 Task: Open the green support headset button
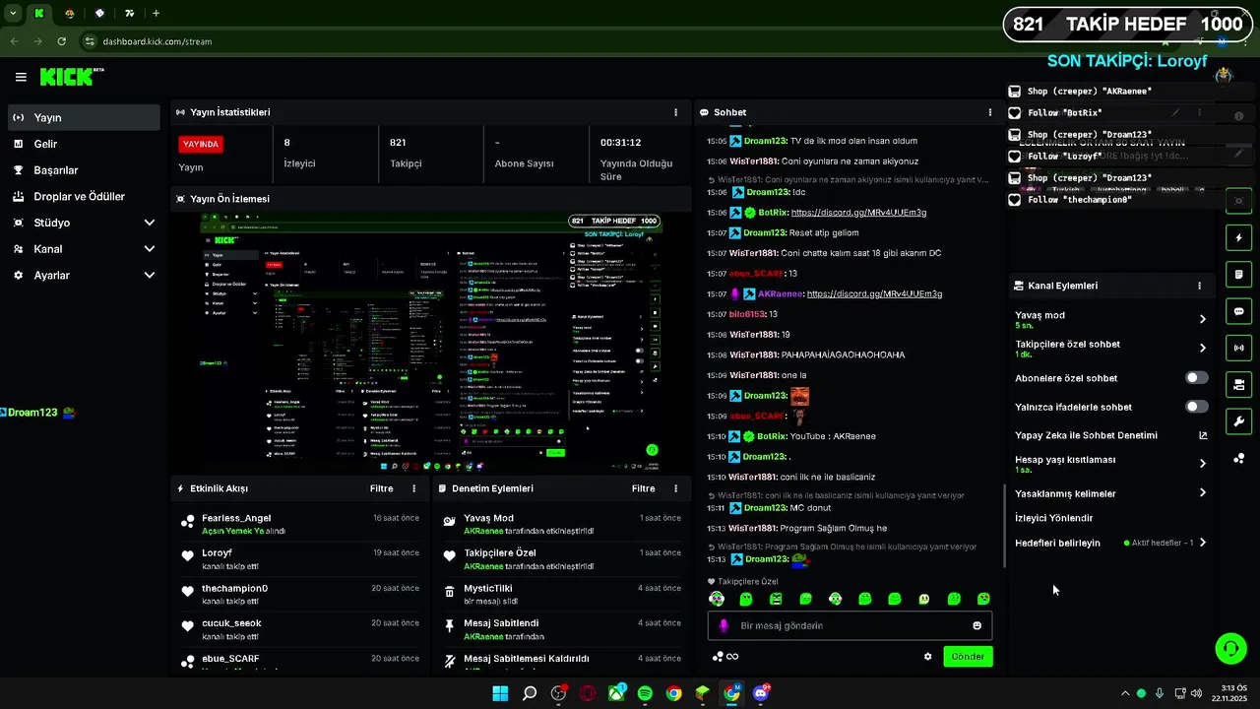point(1230,648)
